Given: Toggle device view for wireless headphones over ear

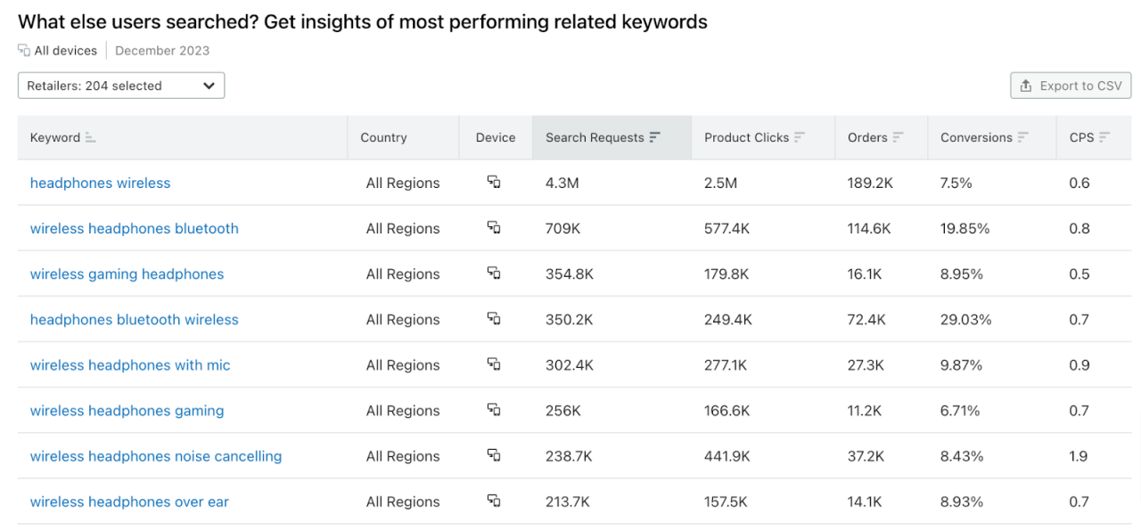Looking at the screenshot, I should click(495, 502).
